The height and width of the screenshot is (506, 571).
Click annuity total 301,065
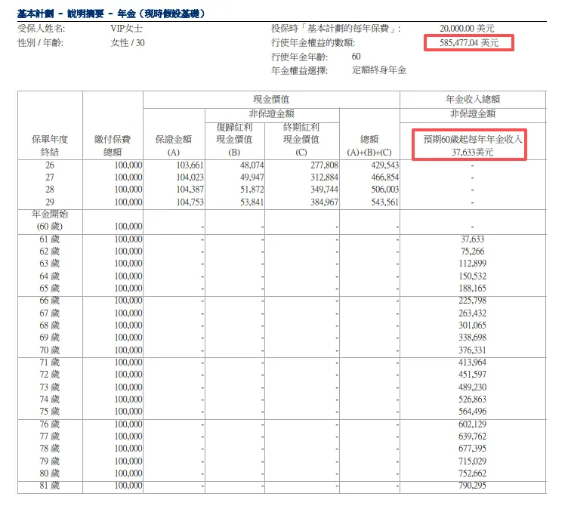pyautogui.click(x=472, y=325)
